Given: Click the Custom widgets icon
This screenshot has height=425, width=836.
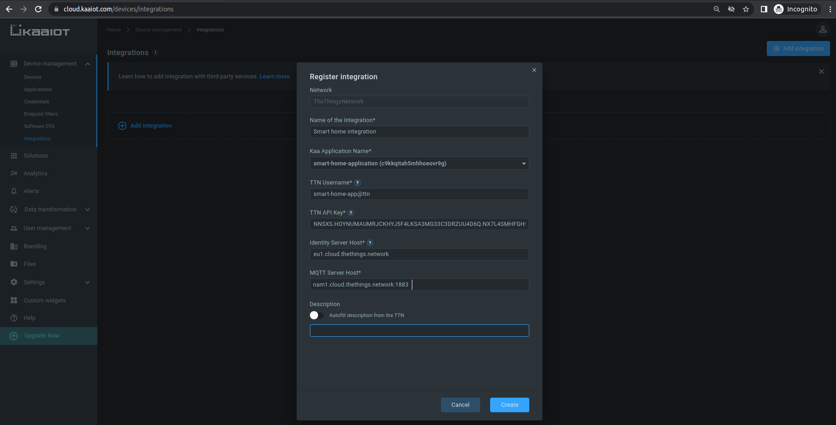Looking at the screenshot, I should 14,301.
